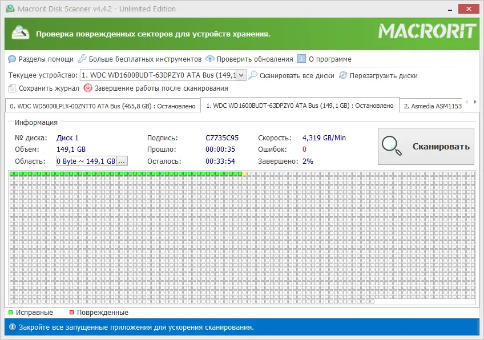Click the Macrorit app icon in title bar
The width and height of the screenshot is (484, 340).
[x=10, y=9]
